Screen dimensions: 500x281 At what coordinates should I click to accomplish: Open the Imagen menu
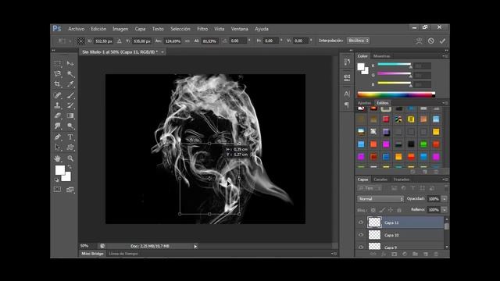pos(120,29)
